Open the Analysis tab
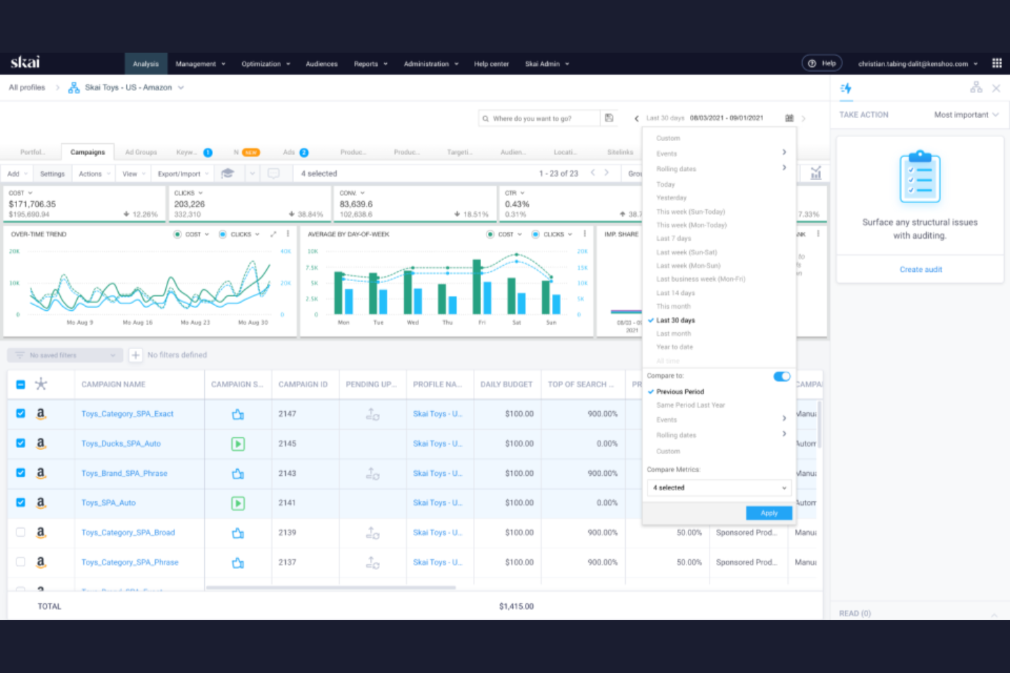The width and height of the screenshot is (1010, 673). (x=145, y=64)
